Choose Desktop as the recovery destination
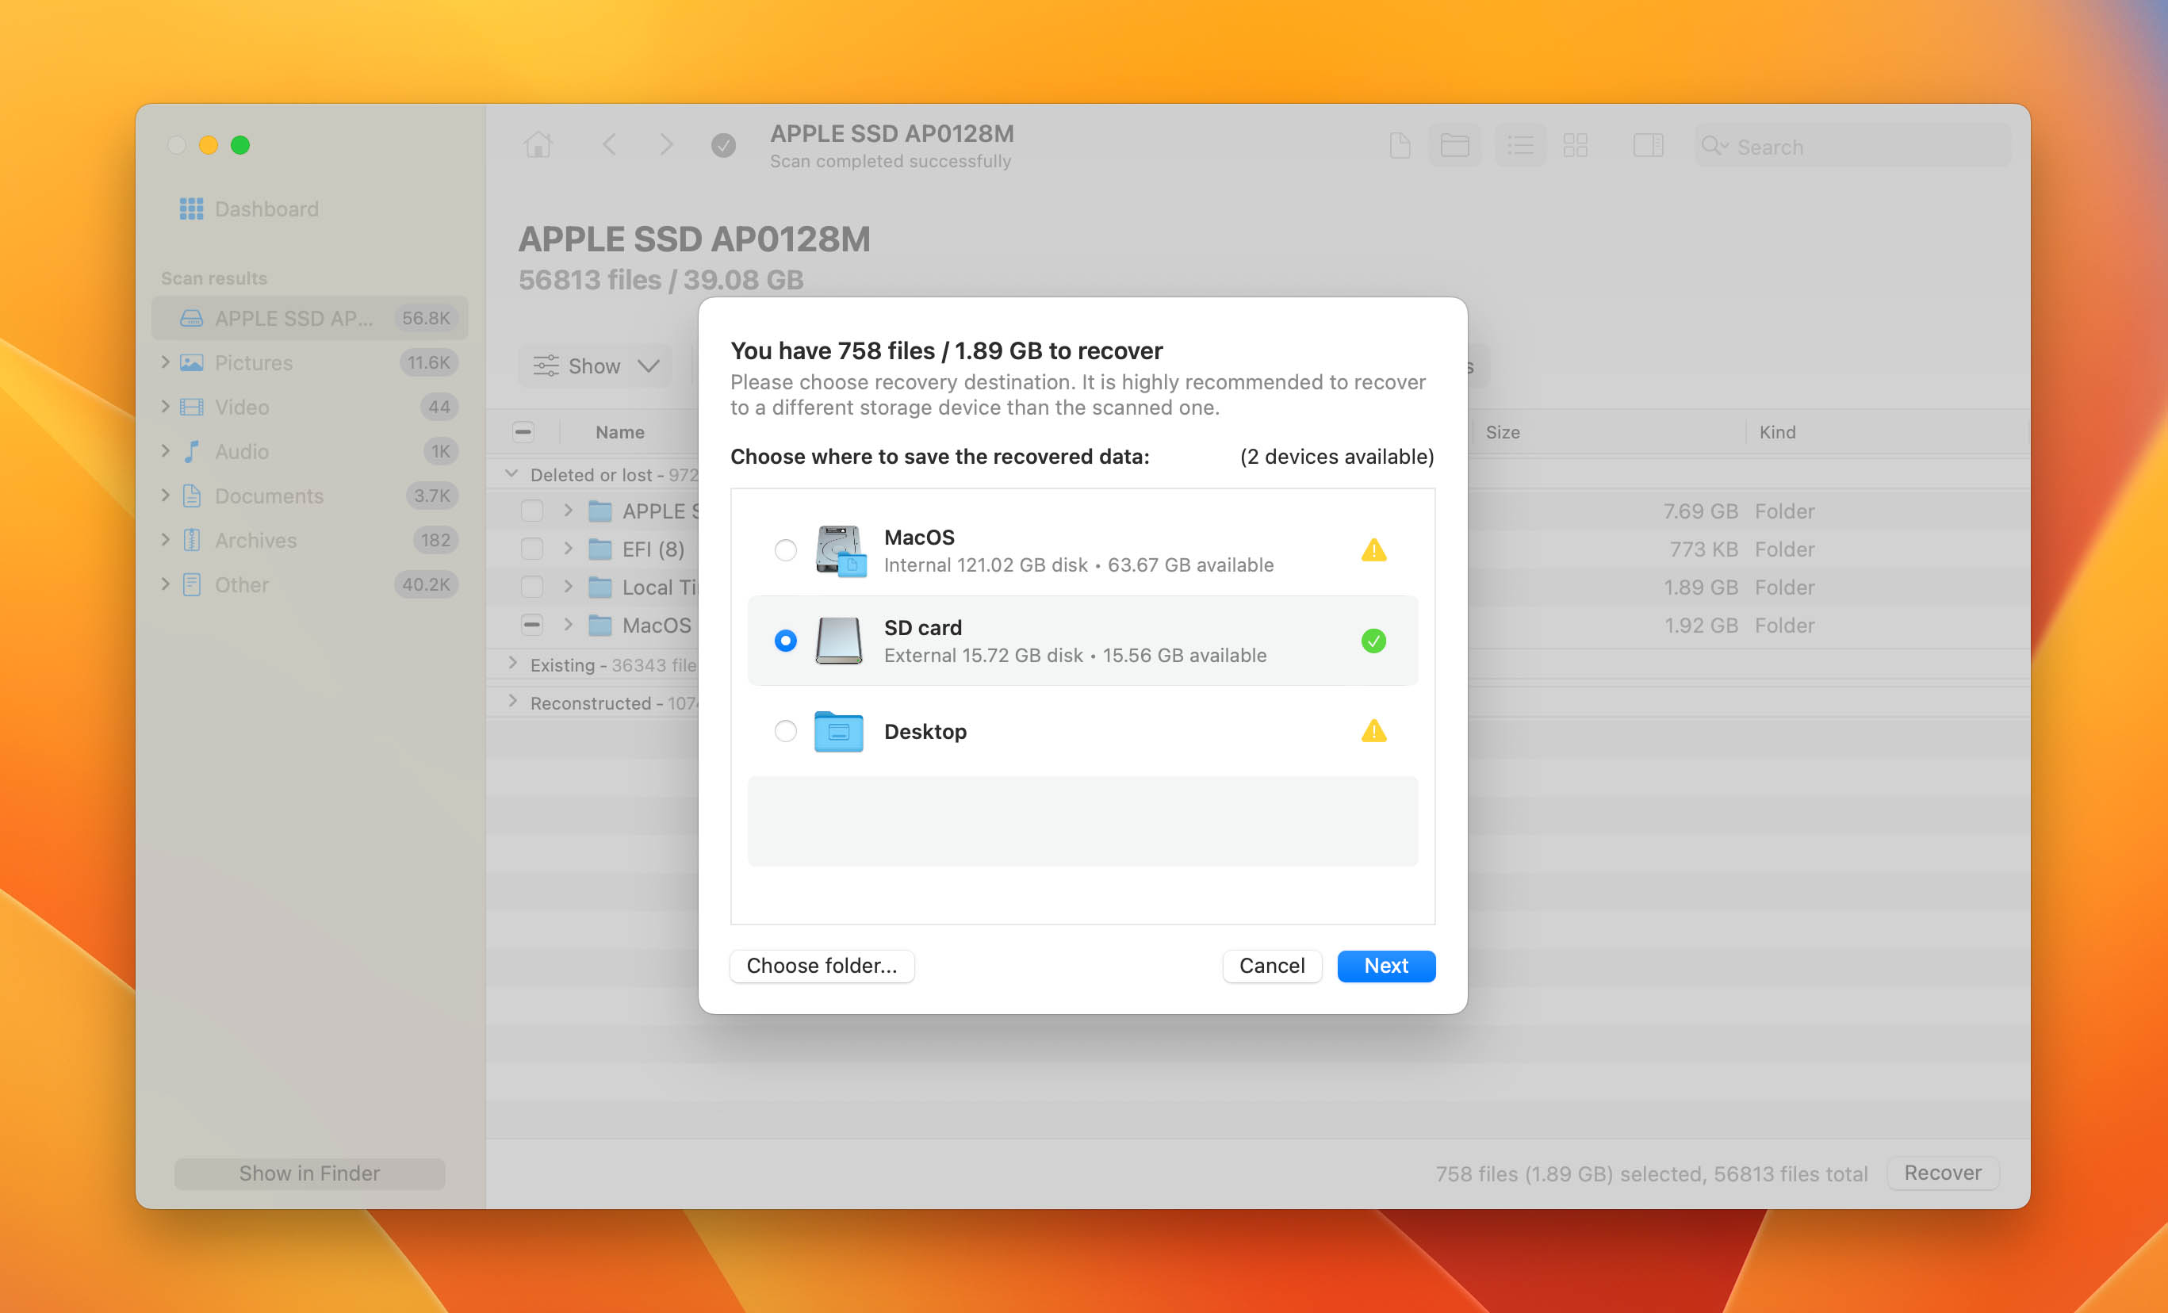 click(785, 731)
